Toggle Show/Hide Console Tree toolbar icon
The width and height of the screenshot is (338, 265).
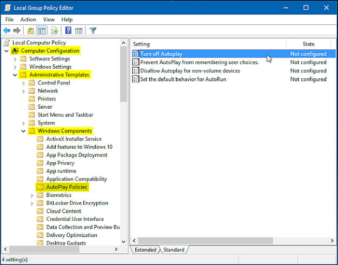click(x=42, y=30)
